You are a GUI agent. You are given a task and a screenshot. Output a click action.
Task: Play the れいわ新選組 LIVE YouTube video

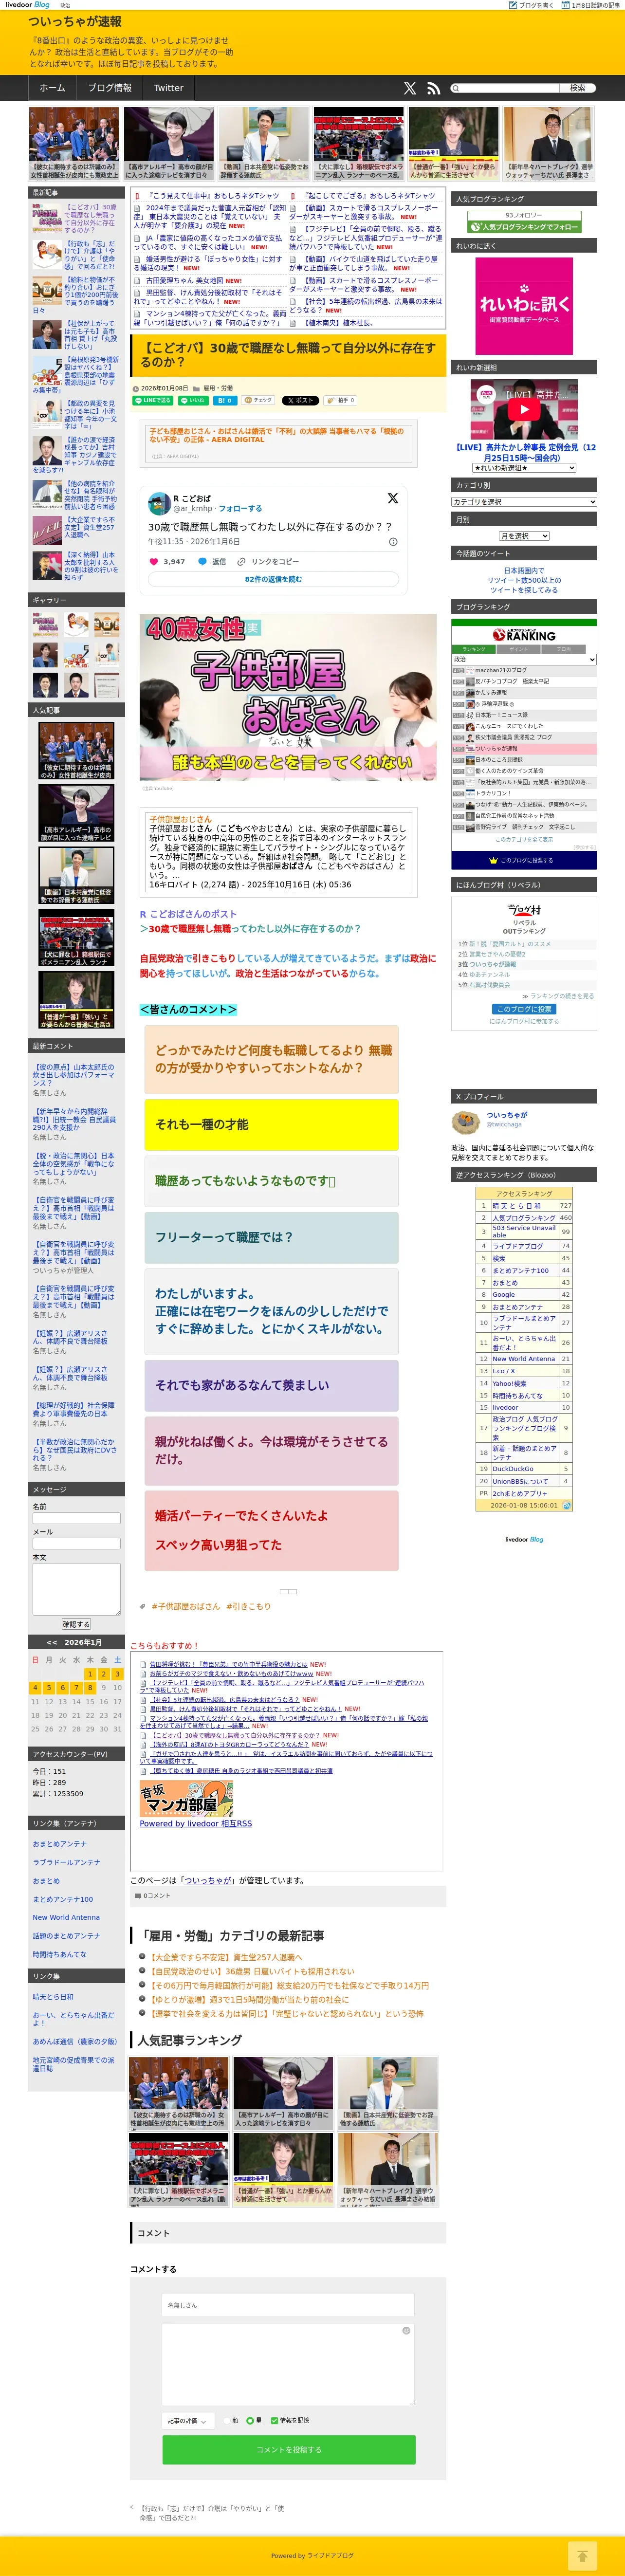click(524, 409)
